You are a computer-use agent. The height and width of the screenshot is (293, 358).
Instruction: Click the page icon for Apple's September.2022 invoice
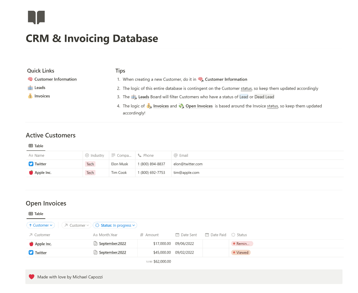point(96,243)
